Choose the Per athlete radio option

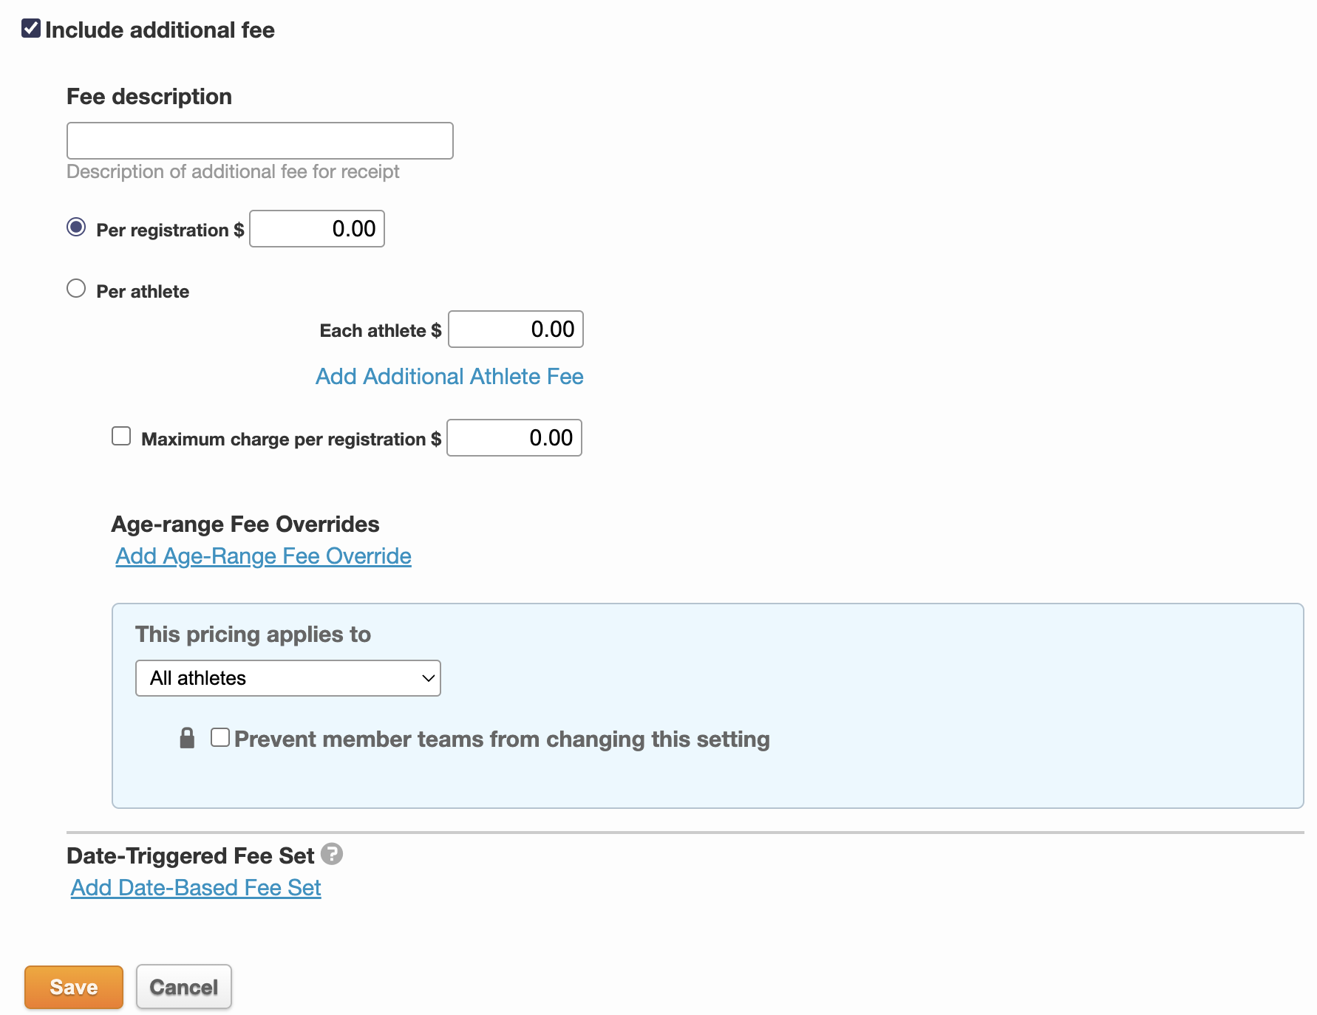coord(76,289)
